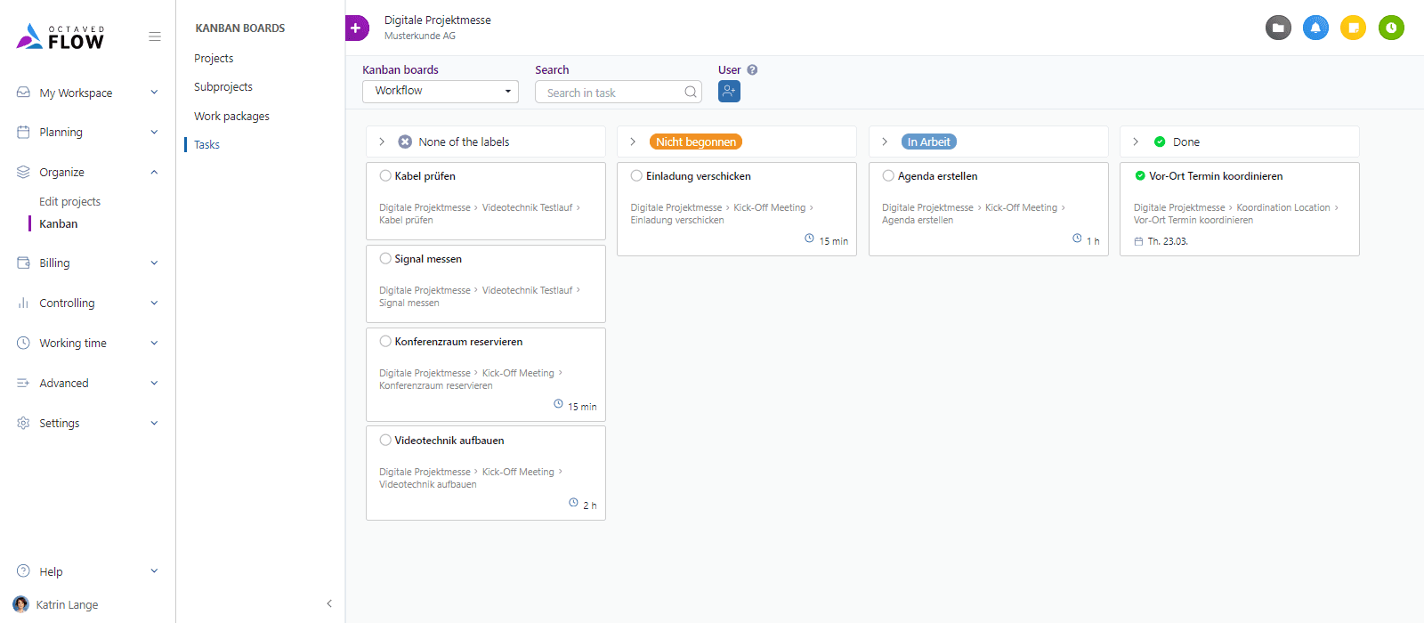This screenshot has width=1424, height=623.
Task: Click the purple plus add button
Action: [356, 28]
